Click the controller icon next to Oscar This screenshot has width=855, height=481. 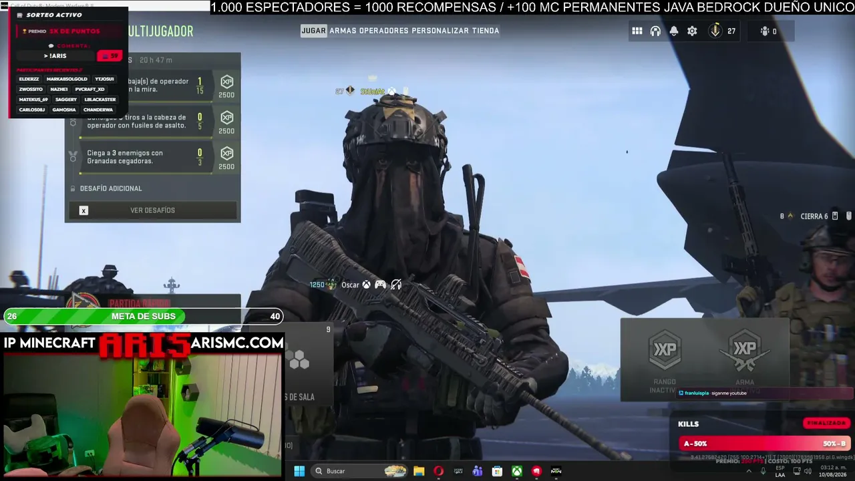380,285
